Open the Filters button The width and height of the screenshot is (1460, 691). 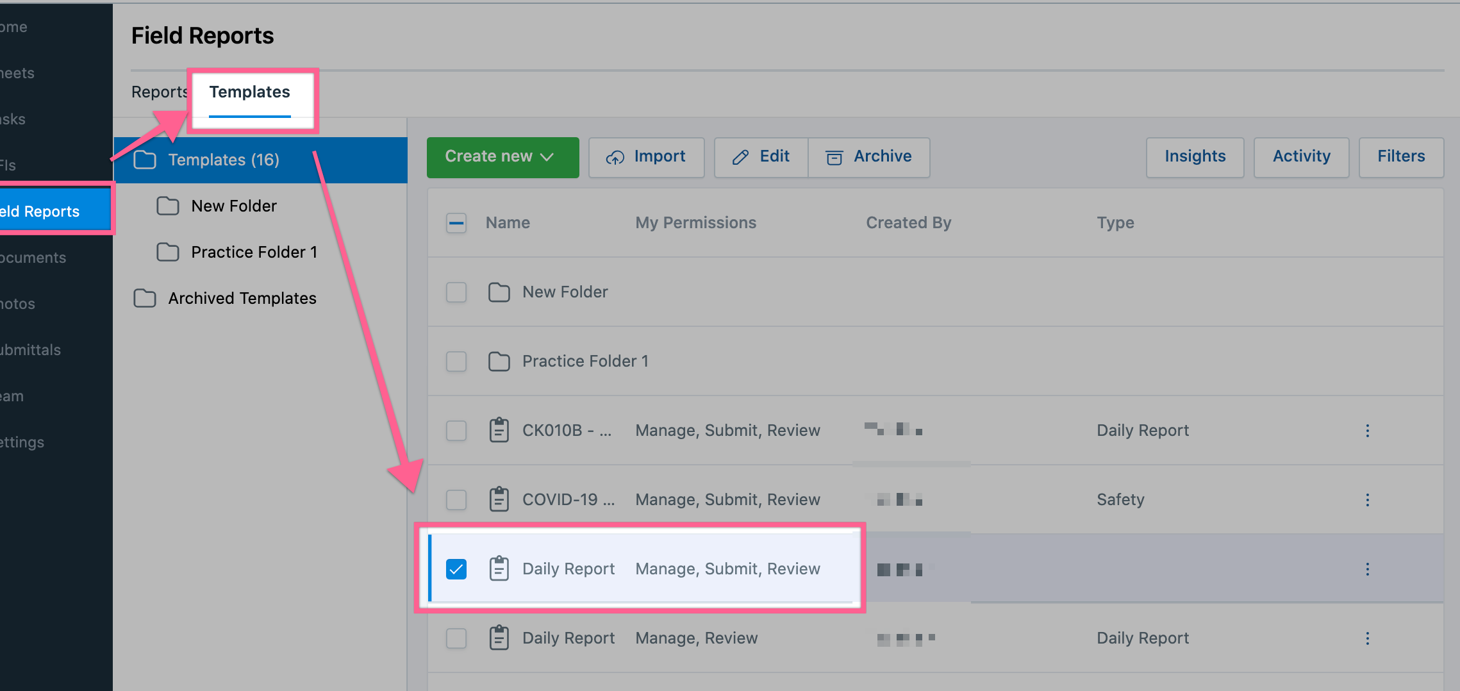pyautogui.click(x=1401, y=157)
